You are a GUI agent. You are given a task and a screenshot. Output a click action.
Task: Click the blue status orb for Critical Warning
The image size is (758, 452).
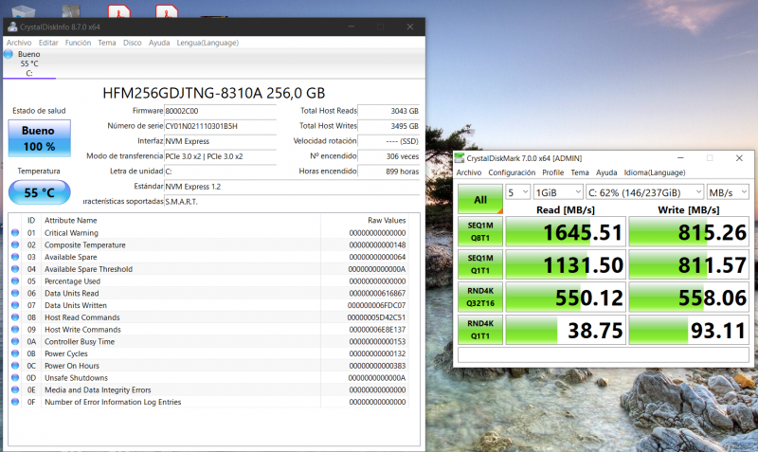(15, 232)
